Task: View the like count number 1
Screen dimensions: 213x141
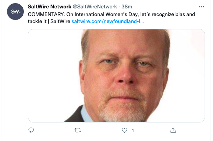Action: pos(133,131)
